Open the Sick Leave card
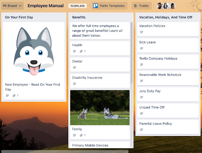202x153 pixels. click(x=168, y=45)
